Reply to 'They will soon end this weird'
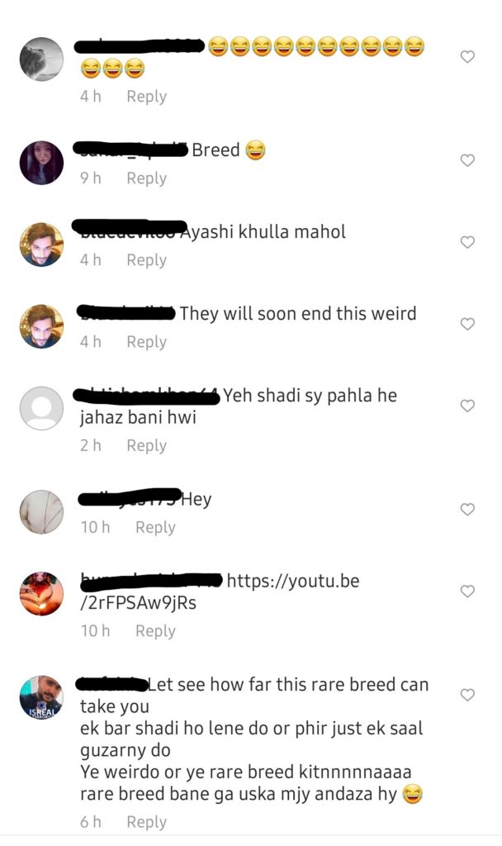This screenshot has height=846, width=502. tap(147, 342)
